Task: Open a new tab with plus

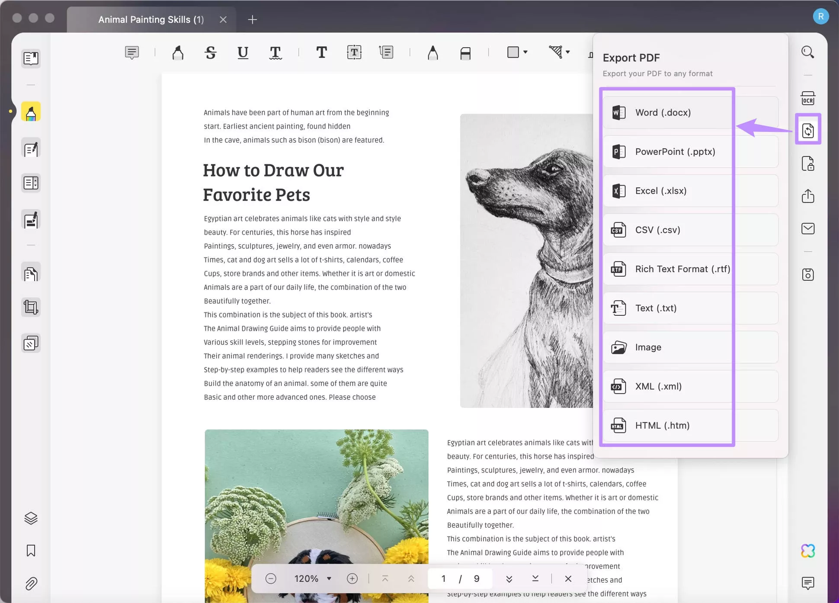Action: [x=253, y=19]
